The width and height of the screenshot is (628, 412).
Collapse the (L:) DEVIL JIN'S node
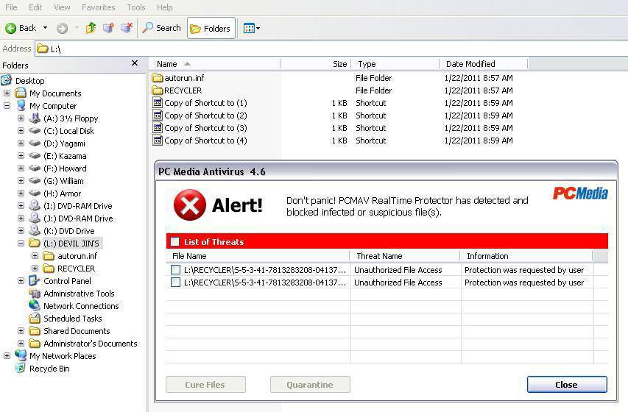(21, 243)
